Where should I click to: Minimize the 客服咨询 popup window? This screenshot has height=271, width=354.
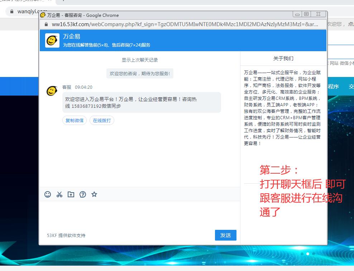297,14
